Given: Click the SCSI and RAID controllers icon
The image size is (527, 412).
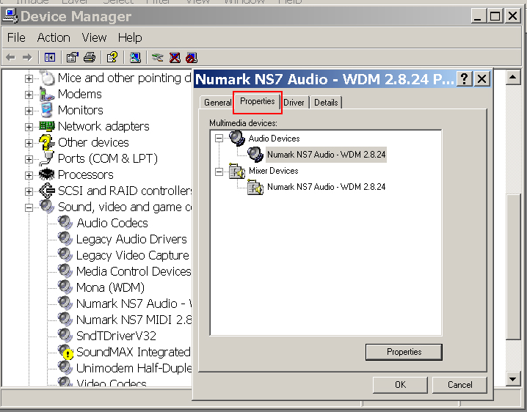Looking at the screenshot, I should pyautogui.click(x=47, y=191).
